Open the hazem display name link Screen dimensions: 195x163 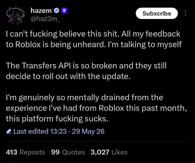(x=41, y=11)
